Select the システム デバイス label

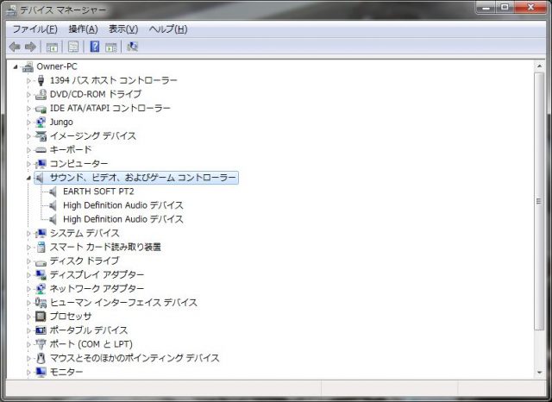(x=85, y=233)
